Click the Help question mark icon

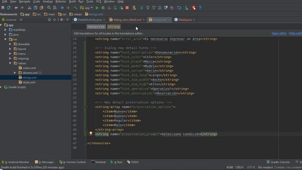tap(200, 8)
